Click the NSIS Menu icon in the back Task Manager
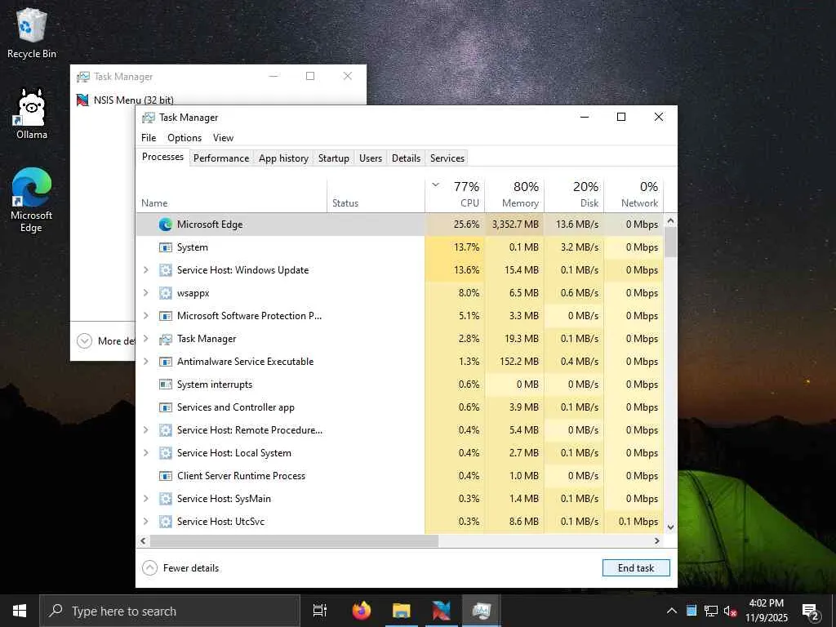This screenshot has width=836, height=627. point(82,100)
